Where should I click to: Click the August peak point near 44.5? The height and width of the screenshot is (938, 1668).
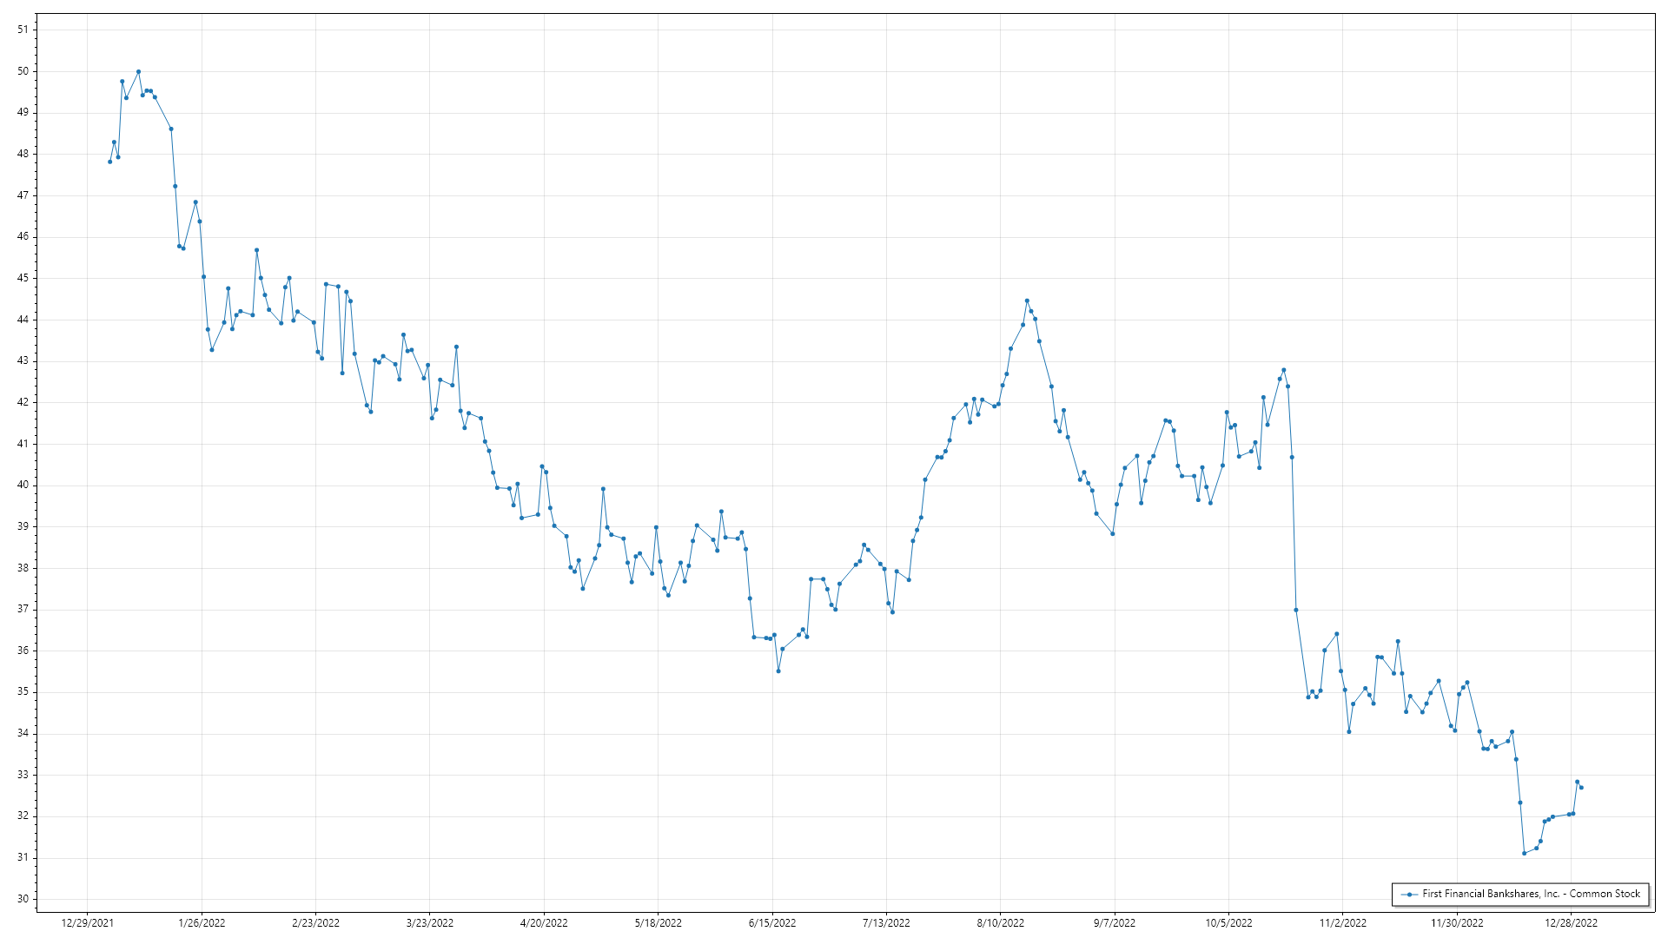[x=1027, y=301]
